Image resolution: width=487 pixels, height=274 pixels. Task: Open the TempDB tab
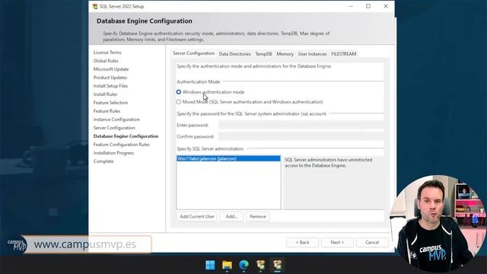pos(263,54)
